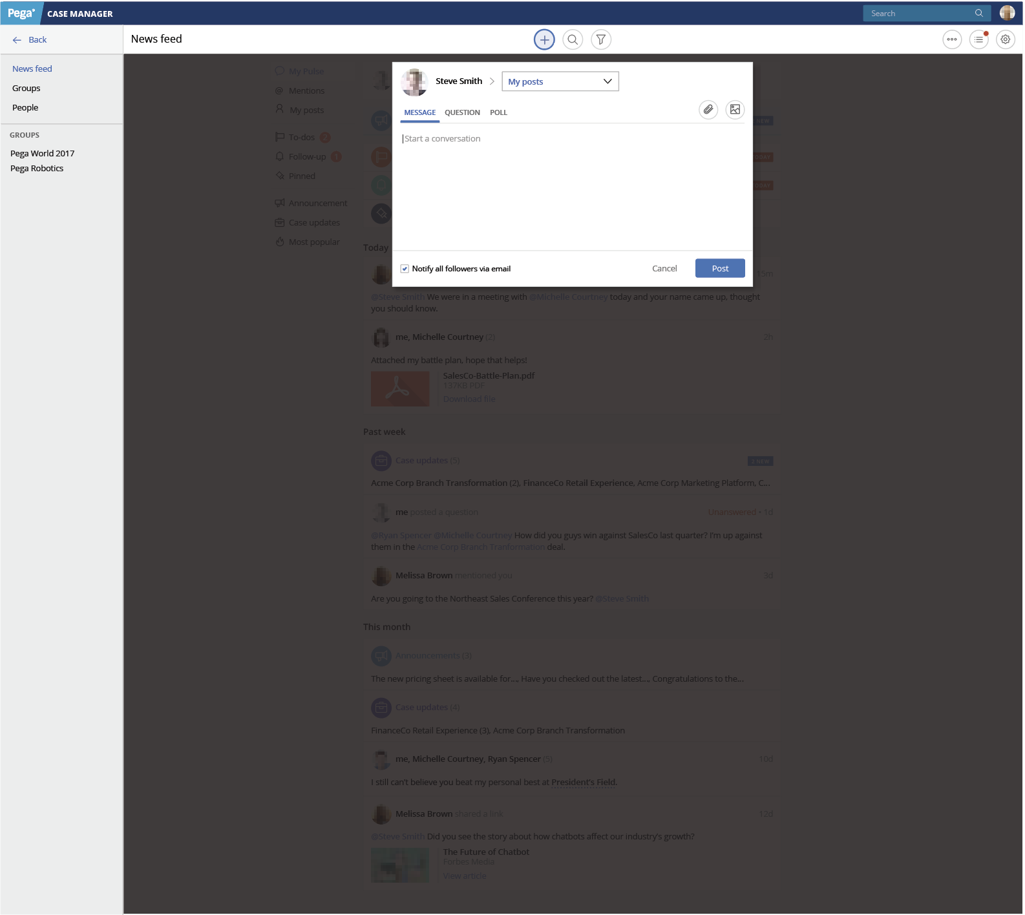Click the Case updates (4) heading
Viewport: 1025px width, 915px height.
point(427,708)
